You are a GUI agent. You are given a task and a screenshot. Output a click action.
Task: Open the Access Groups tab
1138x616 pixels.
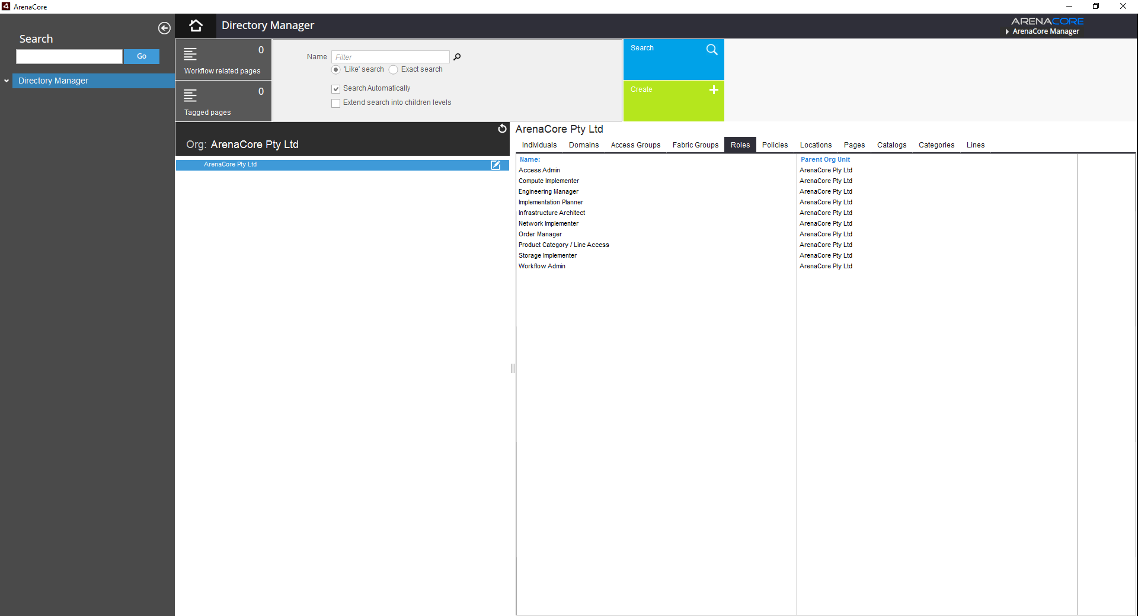[x=635, y=145]
